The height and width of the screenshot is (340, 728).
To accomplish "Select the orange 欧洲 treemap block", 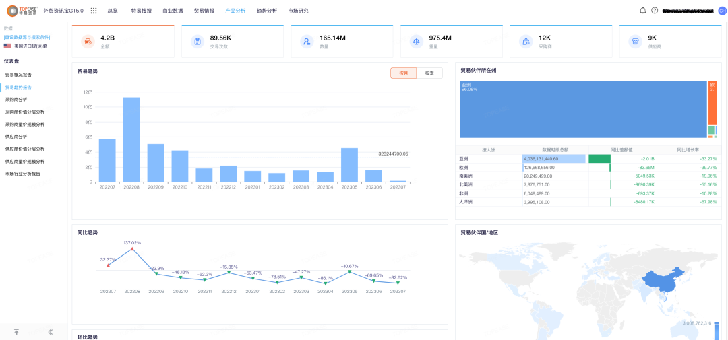I will pyautogui.click(x=712, y=102).
